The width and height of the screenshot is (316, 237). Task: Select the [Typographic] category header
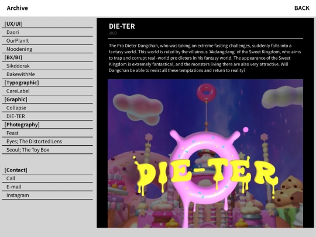pos(22,83)
